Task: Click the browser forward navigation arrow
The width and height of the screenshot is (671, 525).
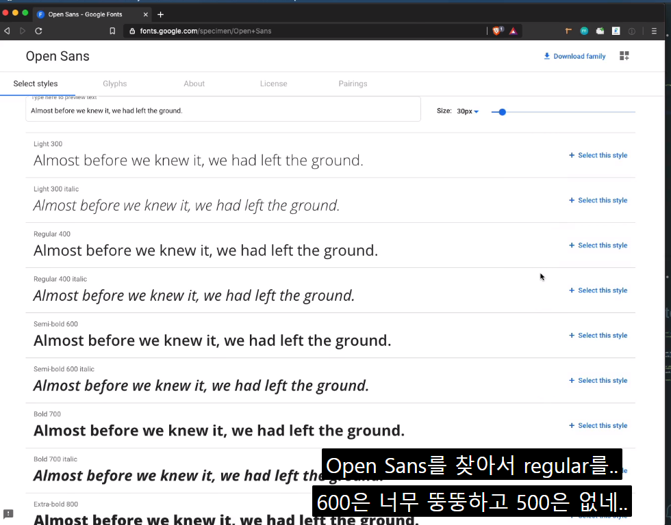Action: click(x=23, y=31)
